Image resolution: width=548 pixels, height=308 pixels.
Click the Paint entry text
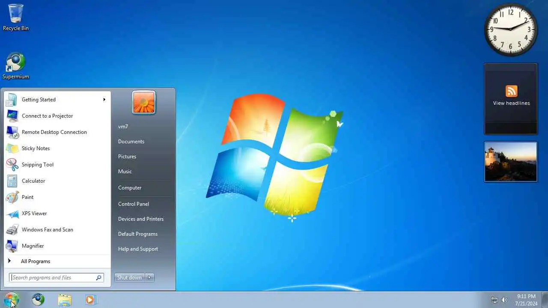(x=28, y=197)
